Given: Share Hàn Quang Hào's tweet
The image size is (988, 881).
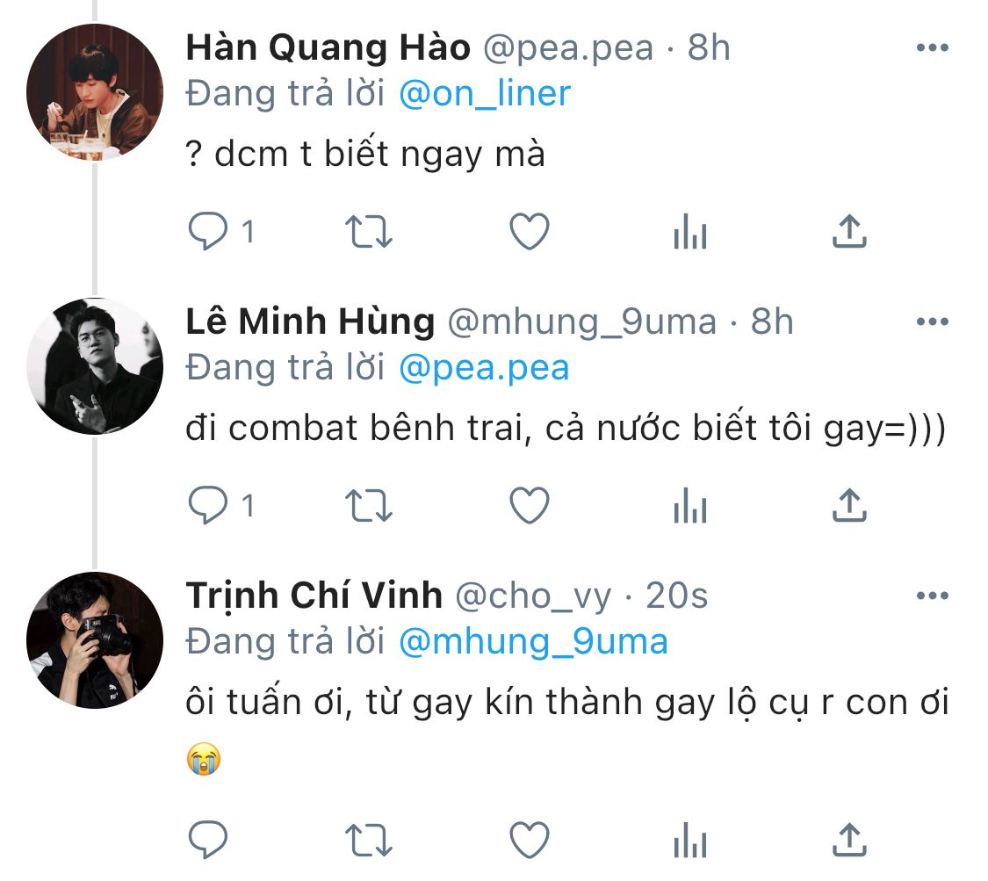Looking at the screenshot, I should (848, 232).
